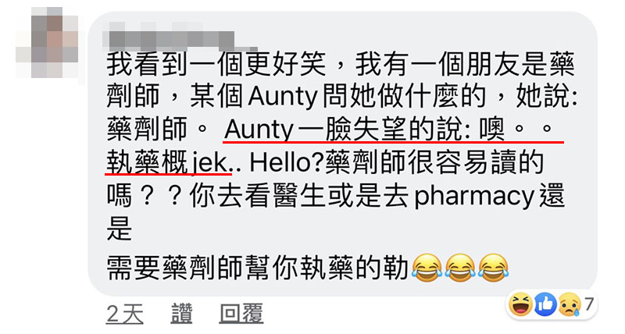Click the middle tears-of-joy emoji in comment
Viewport: 625px width, 334px height.
pos(460,268)
